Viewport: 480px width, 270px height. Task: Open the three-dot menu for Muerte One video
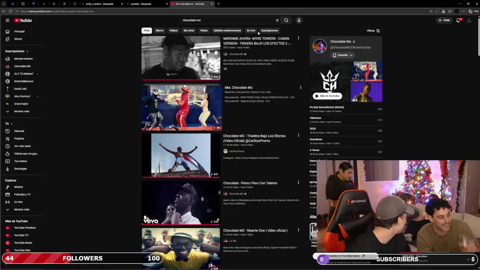click(298, 230)
